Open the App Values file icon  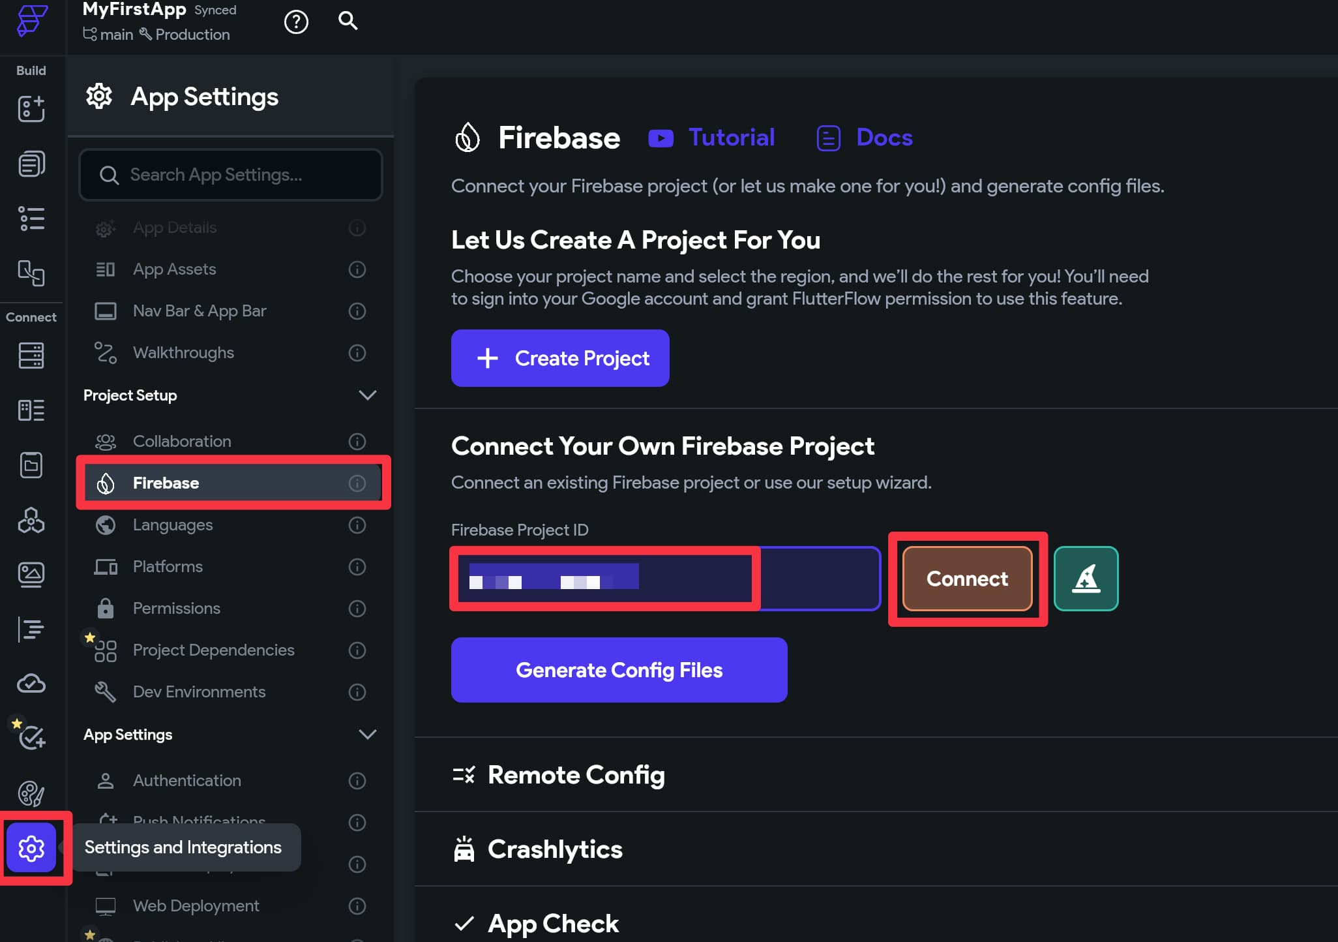pyautogui.click(x=31, y=465)
